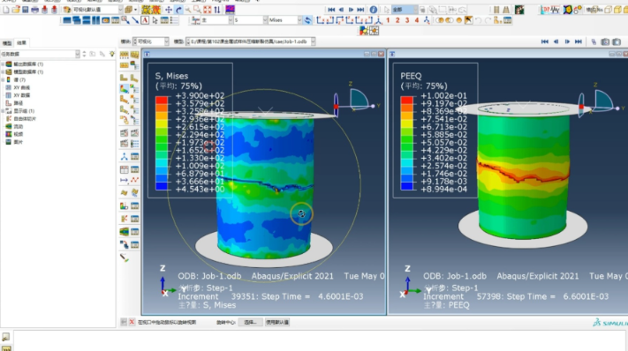Open the Mises invariant dropdown
This screenshot has width=628, height=351.
click(299, 20)
